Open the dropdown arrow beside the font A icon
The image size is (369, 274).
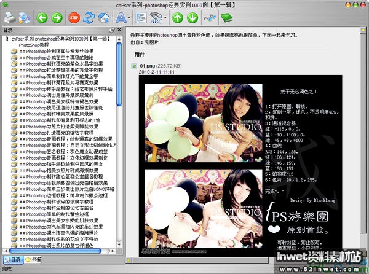129,18
